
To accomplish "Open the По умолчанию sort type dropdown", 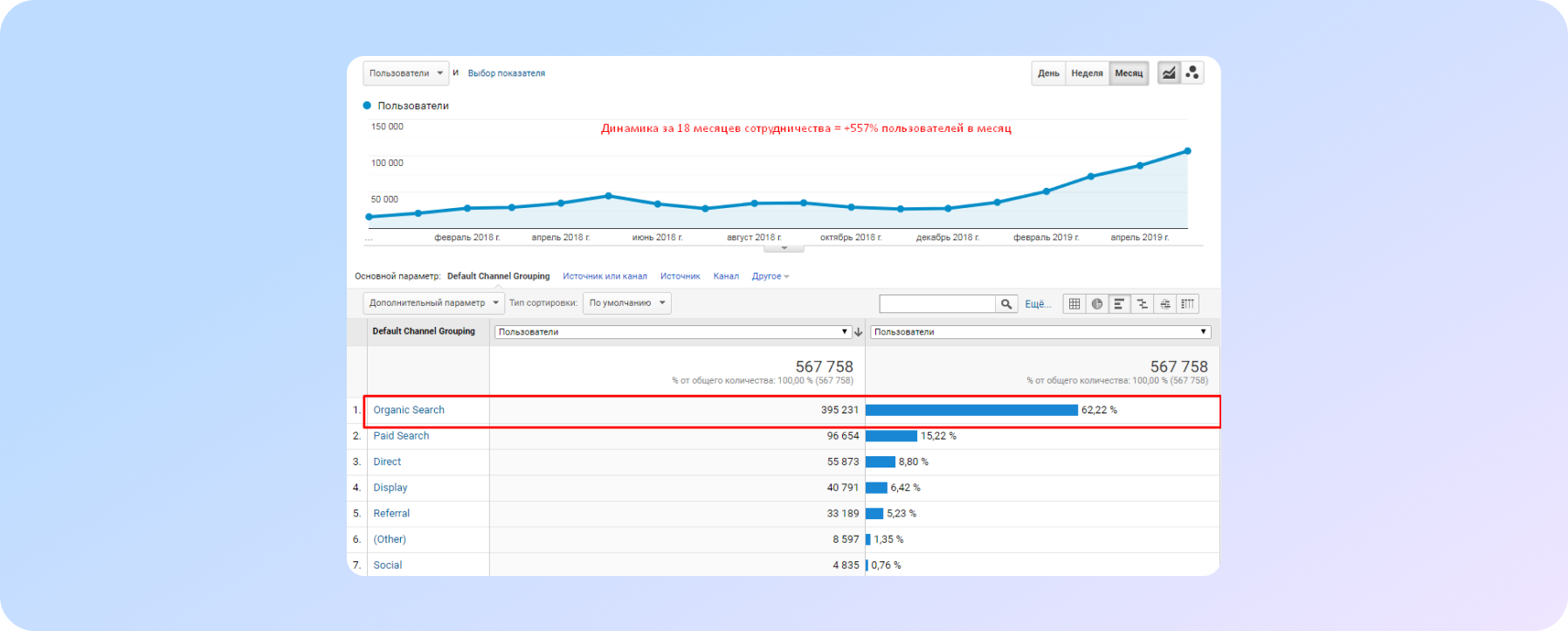I will point(626,303).
